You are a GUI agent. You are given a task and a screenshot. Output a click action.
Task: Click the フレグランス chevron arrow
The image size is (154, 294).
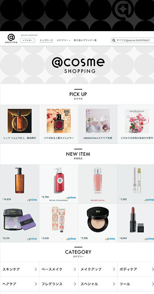[x=75, y=284]
